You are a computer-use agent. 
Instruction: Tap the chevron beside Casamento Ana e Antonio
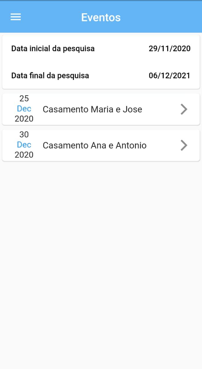(x=184, y=145)
